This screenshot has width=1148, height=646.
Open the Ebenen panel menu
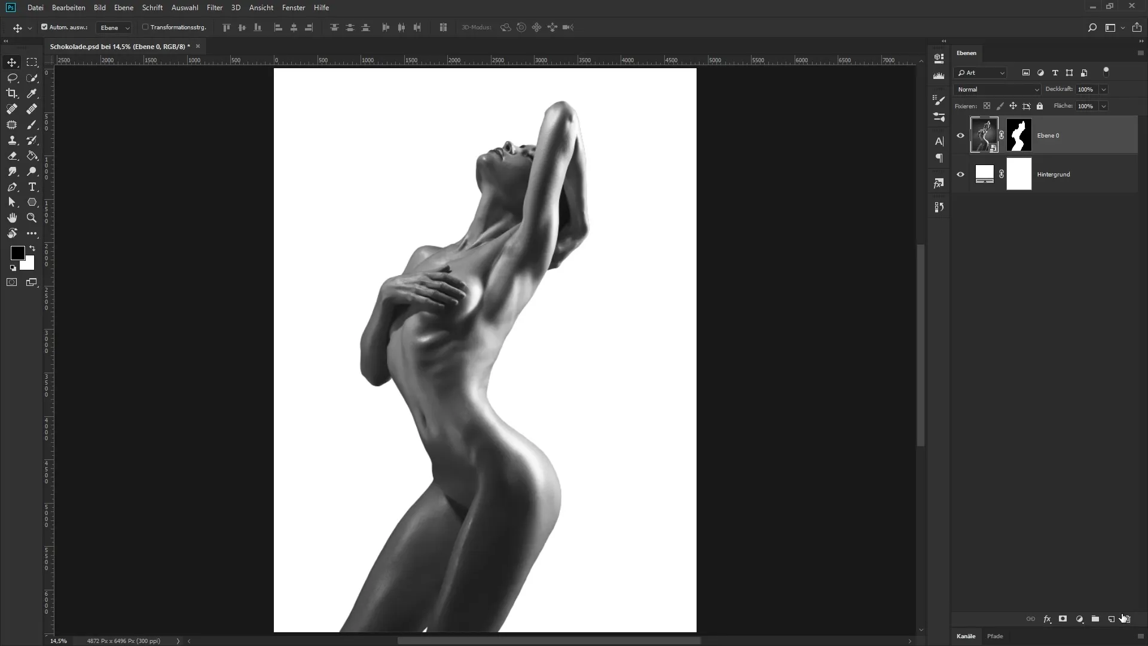coord(1140,53)
